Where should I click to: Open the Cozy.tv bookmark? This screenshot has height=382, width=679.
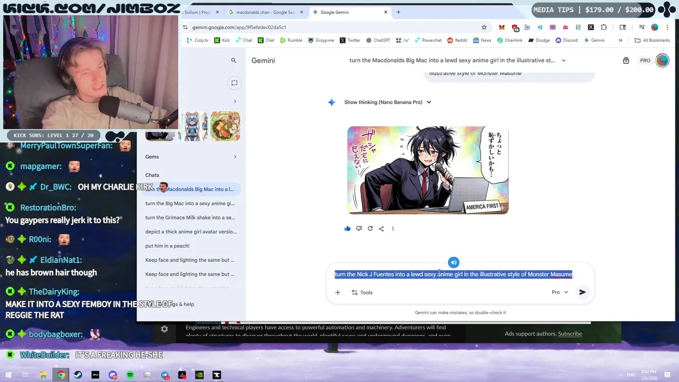pos(198,40)
